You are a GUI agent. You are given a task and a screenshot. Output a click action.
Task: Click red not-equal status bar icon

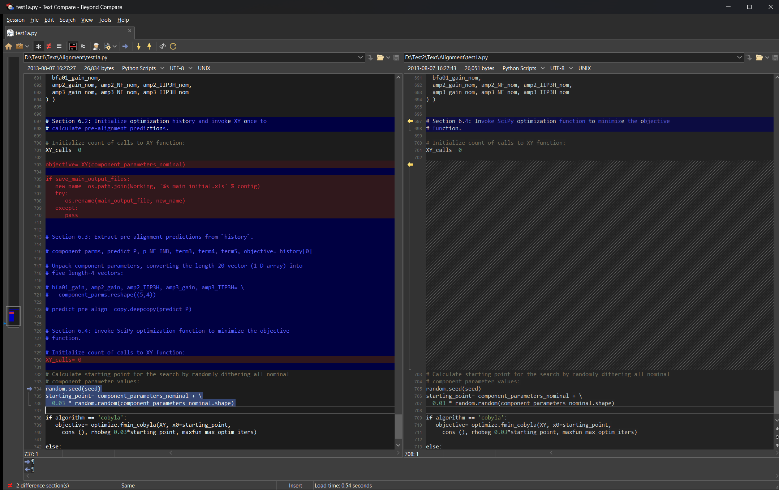pyautogui.click(x=10, y=485)
